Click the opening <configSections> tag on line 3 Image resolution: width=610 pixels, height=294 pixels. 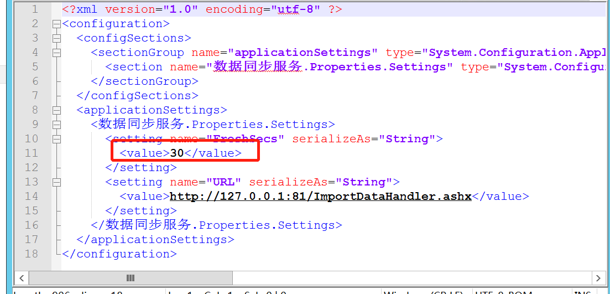pos(134,38)
